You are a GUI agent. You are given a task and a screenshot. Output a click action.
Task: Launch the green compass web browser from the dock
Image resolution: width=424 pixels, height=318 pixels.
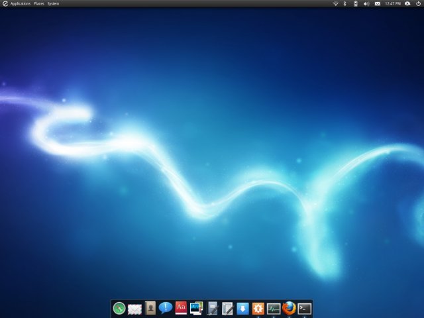click(119, 309)
